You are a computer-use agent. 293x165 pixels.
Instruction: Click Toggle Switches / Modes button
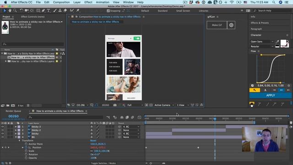[x=103, y=163]
